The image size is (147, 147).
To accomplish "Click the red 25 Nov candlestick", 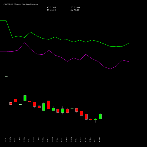I will click(x=67, y=111).
